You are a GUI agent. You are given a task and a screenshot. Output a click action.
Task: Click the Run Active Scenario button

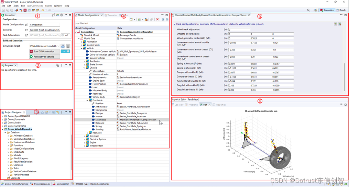click(44, 57)
